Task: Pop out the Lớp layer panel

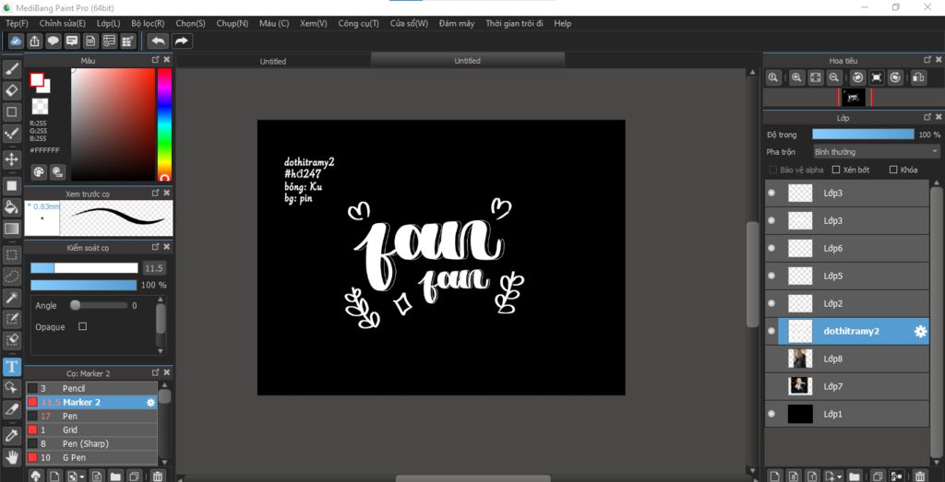Action: [x=927, y=117]
